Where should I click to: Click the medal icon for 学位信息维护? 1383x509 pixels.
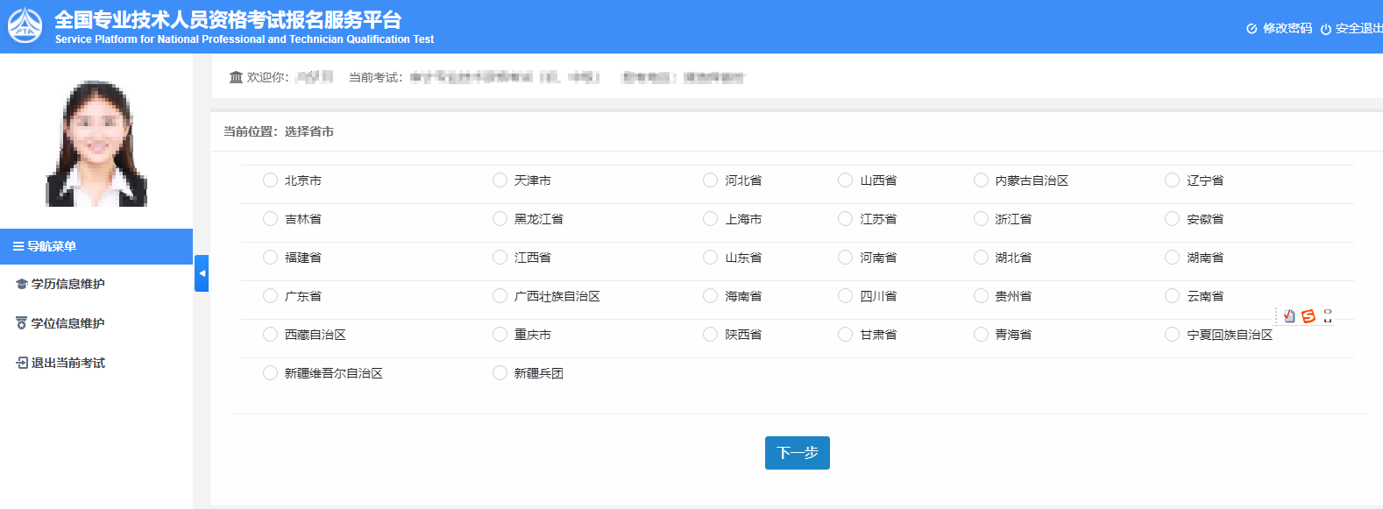tap(22, 323)
